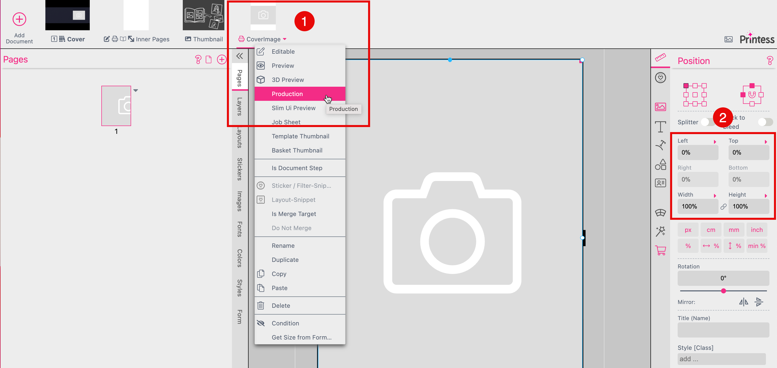Select the Shapes tool icon
Screen dimensions: 777x368
pos(660,164)
